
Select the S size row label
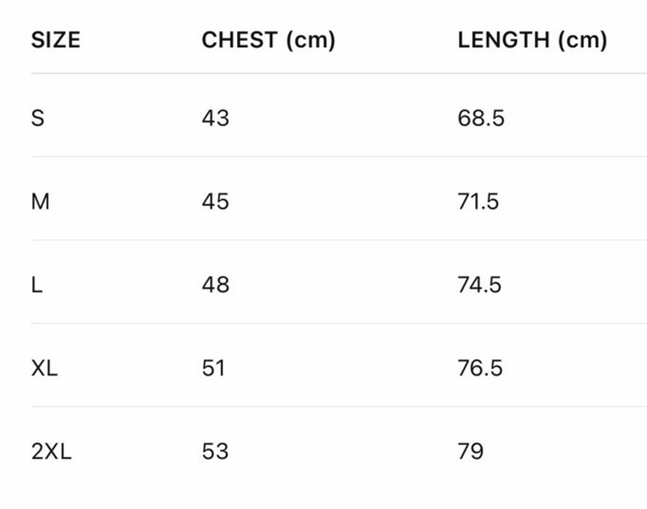[38, 118]
